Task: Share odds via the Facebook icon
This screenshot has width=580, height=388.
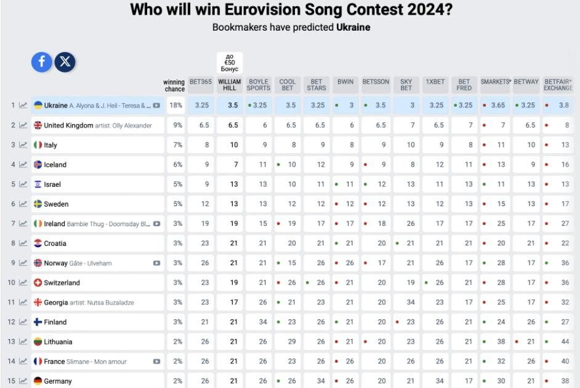Action: (x=42, y=61)
